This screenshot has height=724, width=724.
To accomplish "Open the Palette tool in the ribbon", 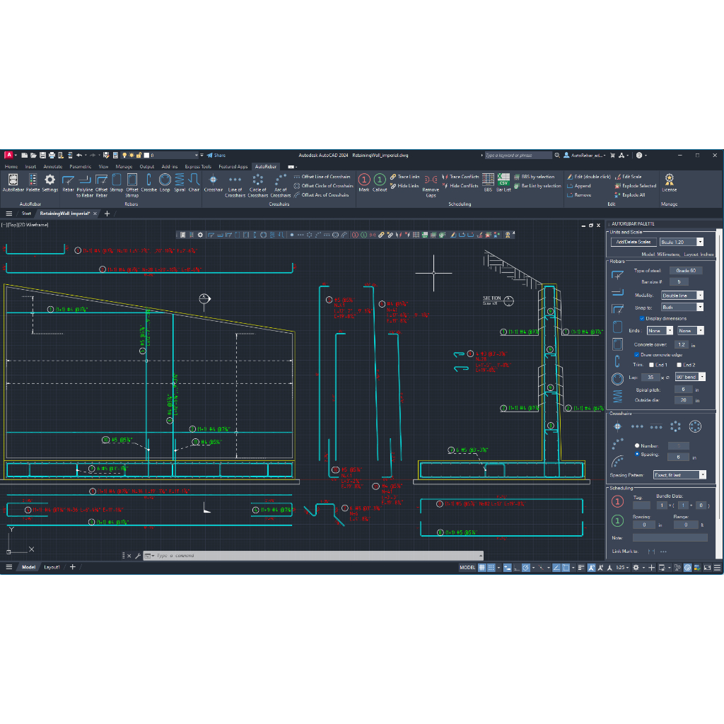I will [x=33, y=182].
